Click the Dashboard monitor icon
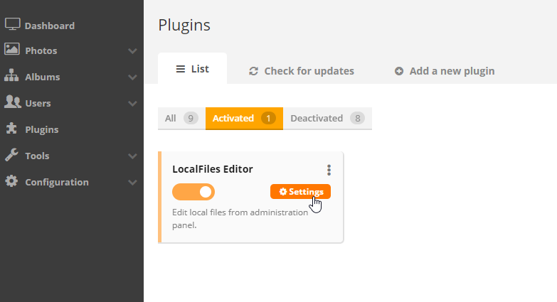Screen dimensions: 557x302 tap(13, 24)
